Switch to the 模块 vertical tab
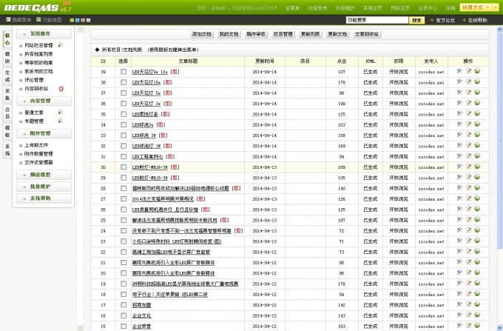 pos(7,58)
